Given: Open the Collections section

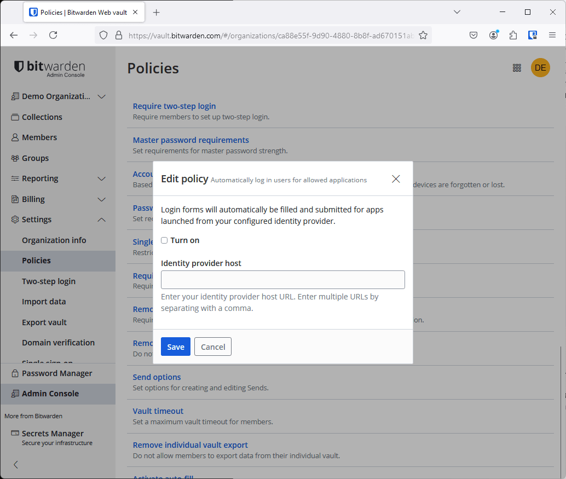Looking at the screenshot, I should 41,117.
